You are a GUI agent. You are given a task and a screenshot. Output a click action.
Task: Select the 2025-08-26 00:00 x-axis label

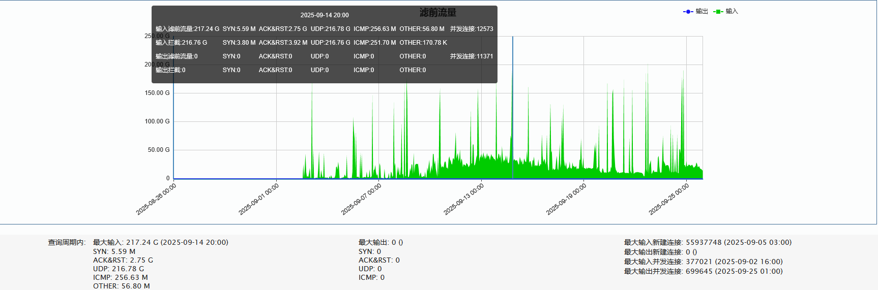click(x=157, y=199)
